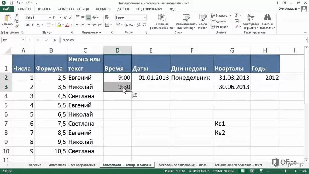Apply yellow fill color bucket

pyautogui.click(x=59, y=25)
